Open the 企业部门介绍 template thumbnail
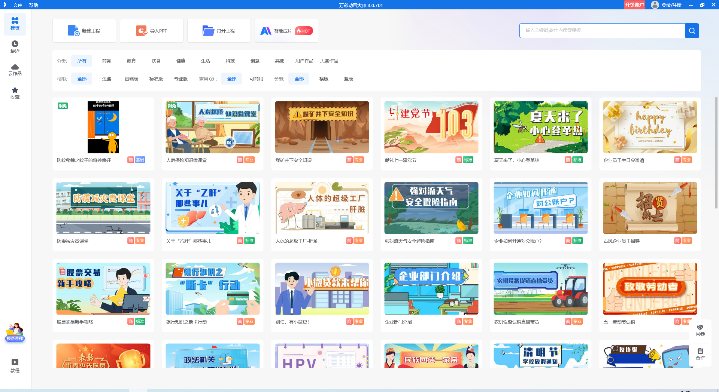The height and width of the screenshot is (392, 719). click(431, 289)
